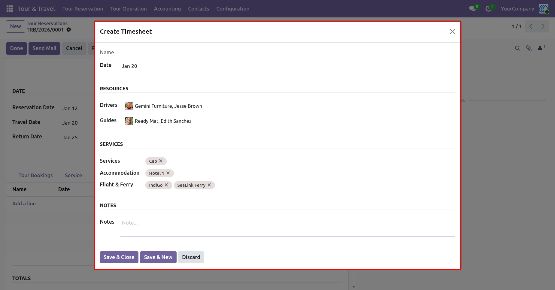This screenshot has width=555, height=290.
Task: Click the attachments paperclip icon
Action: pos(529,48)
